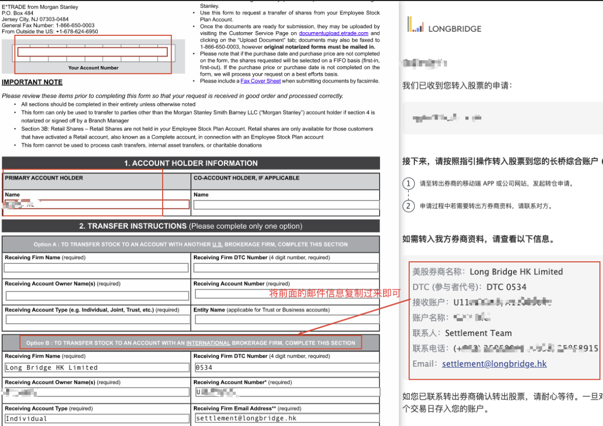Click the 我们已收到您转入股票的申请 line
This screenshot has height=426, width=603.
[457, 85]
